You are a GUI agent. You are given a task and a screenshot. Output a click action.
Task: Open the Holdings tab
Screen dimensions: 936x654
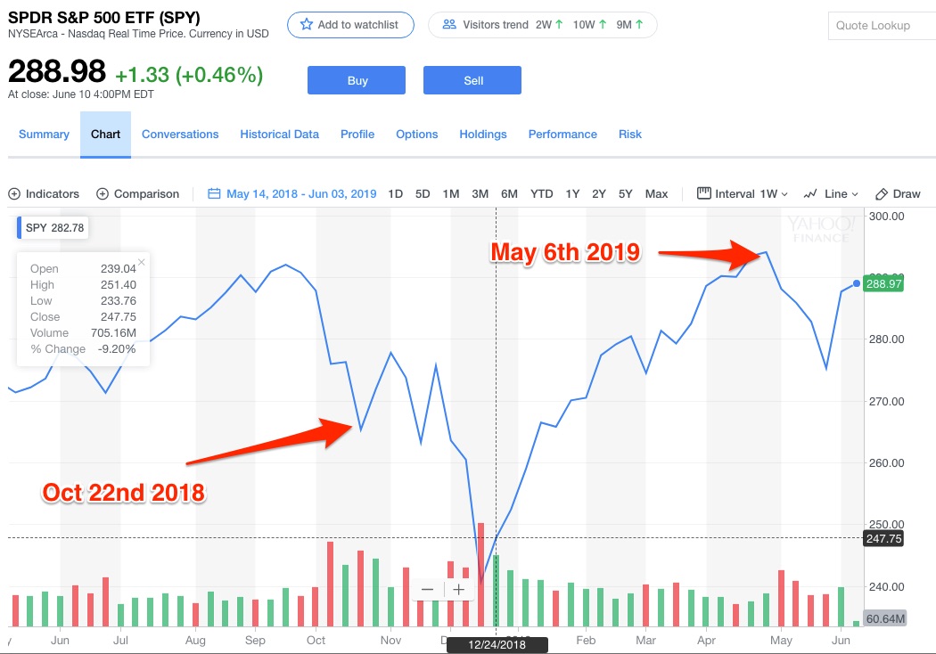coord(482,135)
